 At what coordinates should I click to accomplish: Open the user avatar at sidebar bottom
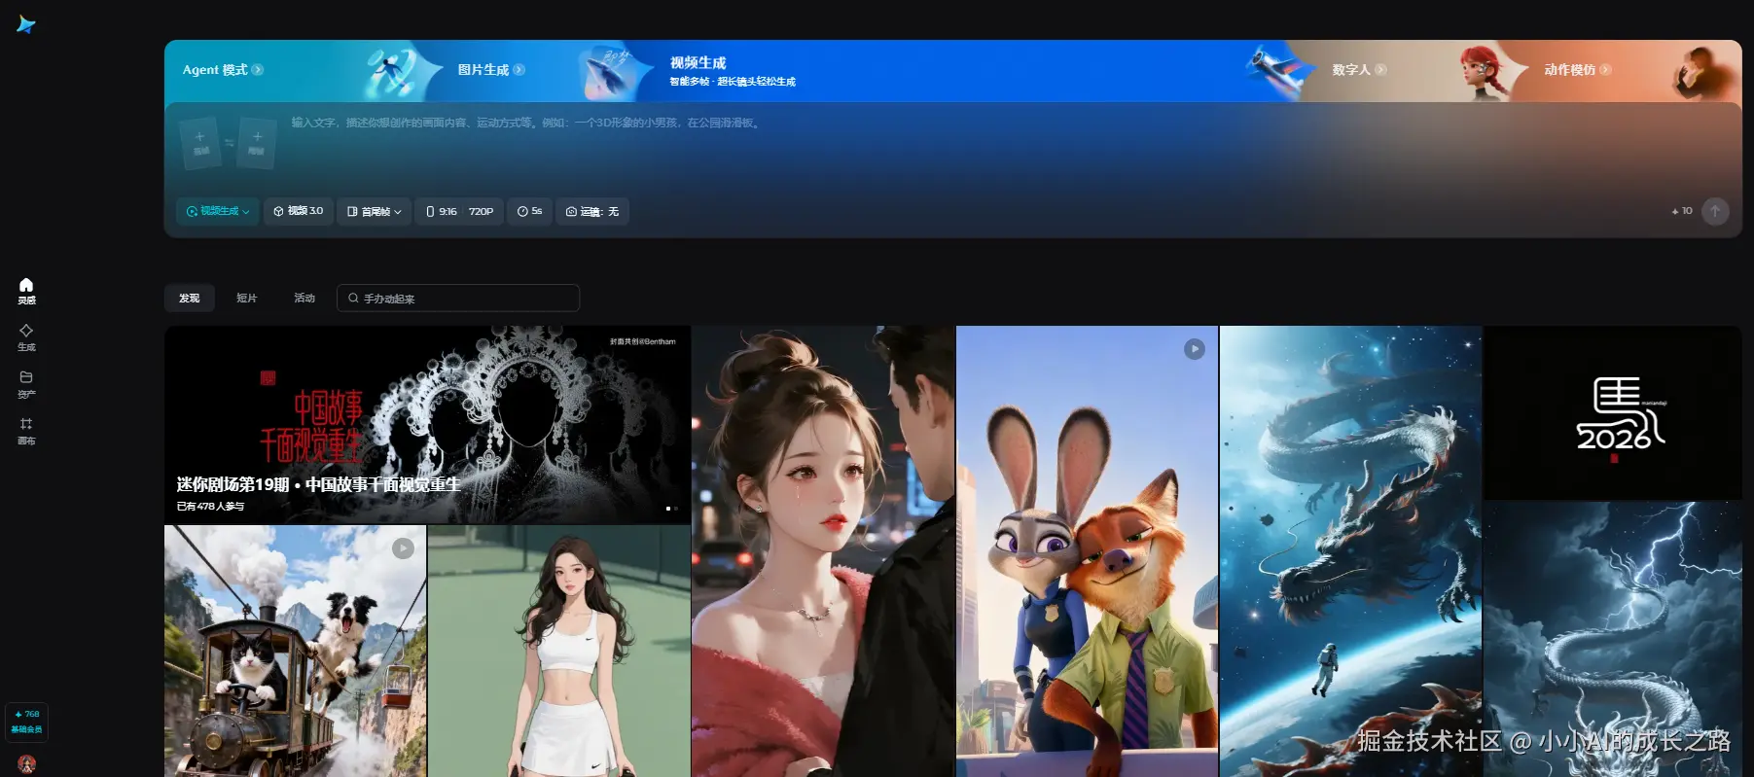click(x=26, y=764)
